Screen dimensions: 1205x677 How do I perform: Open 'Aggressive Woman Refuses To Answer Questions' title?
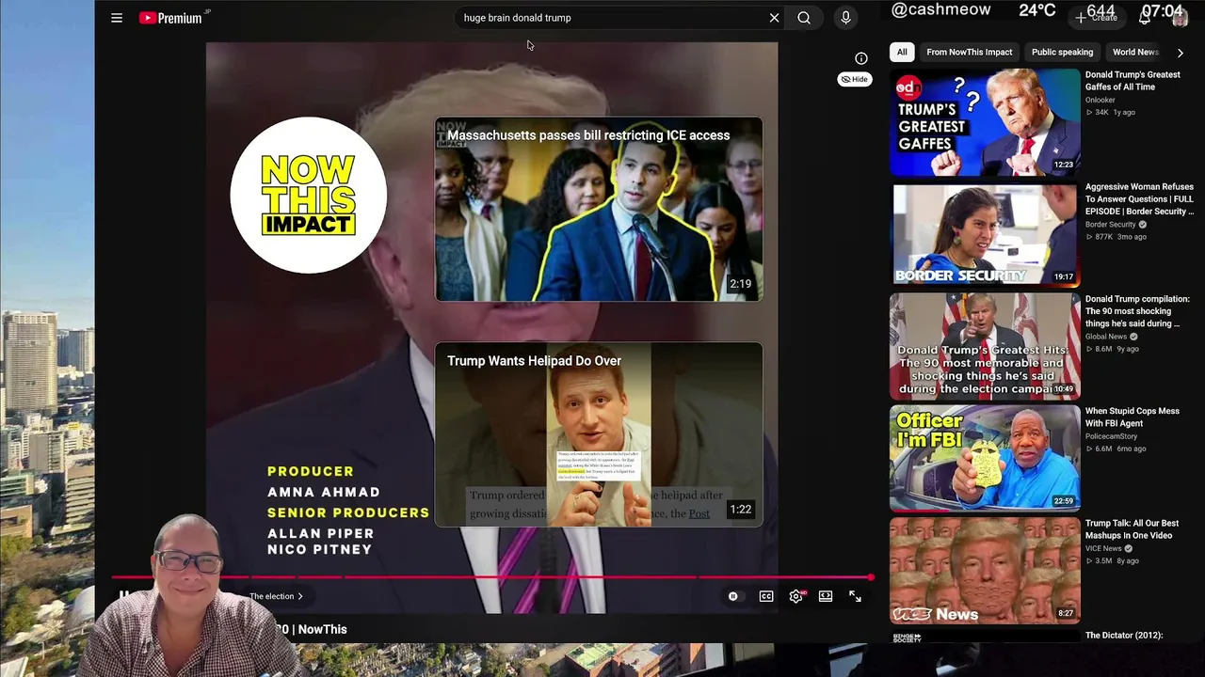click(1139, 199)
